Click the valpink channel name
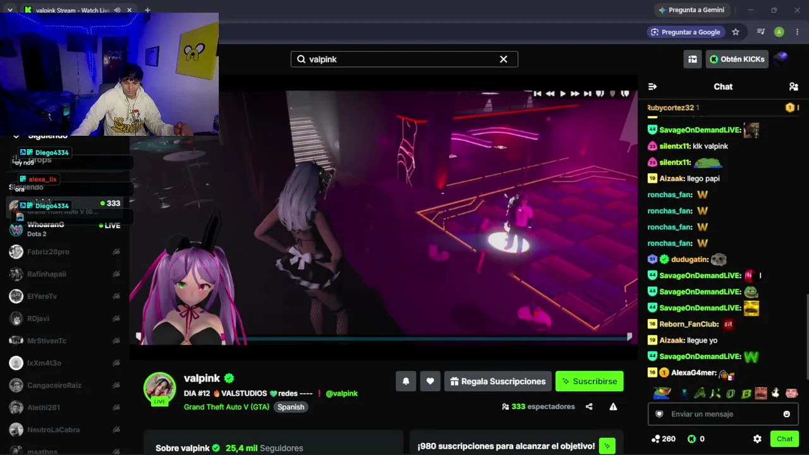 (202, 379)
